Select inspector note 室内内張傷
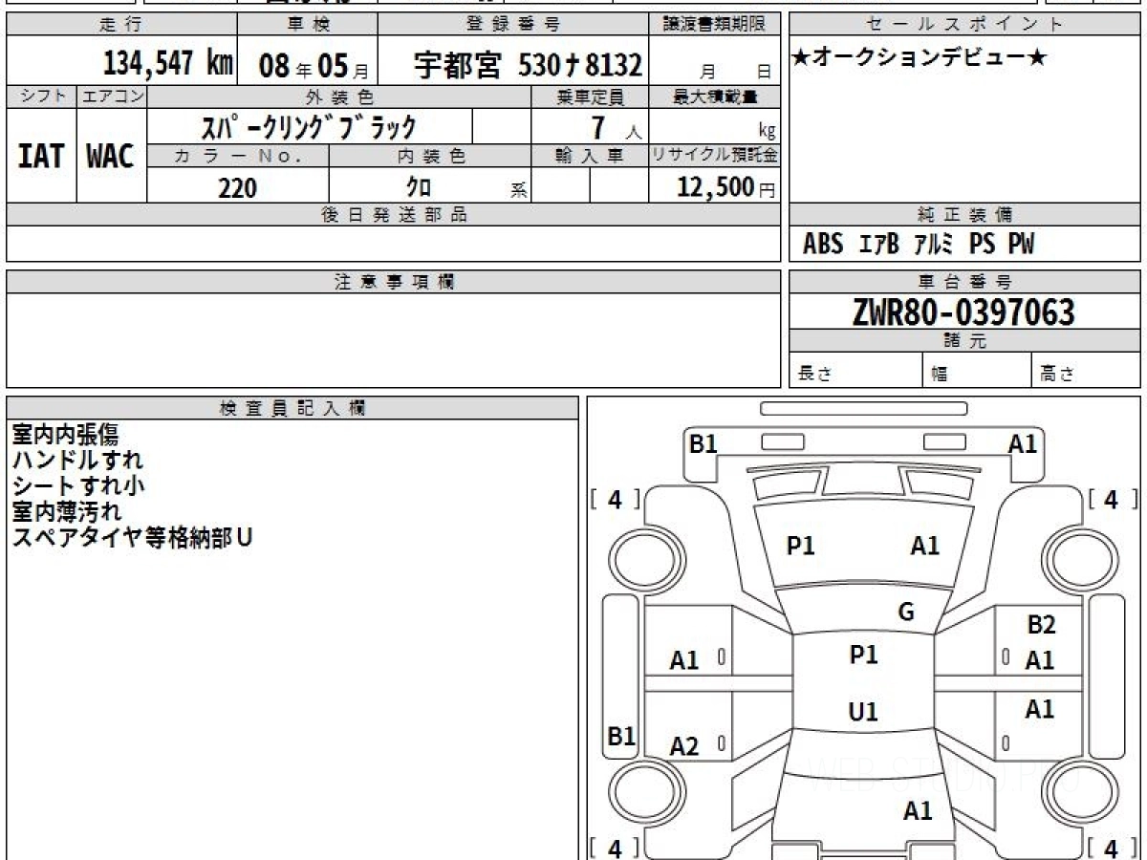This screenshot has width=1147, height=860. tap(66, 435)
